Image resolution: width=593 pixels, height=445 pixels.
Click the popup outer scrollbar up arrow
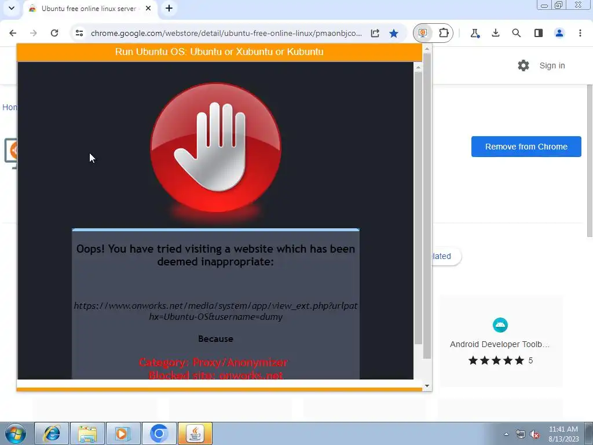pyautogui.click(x=427, y=49)
